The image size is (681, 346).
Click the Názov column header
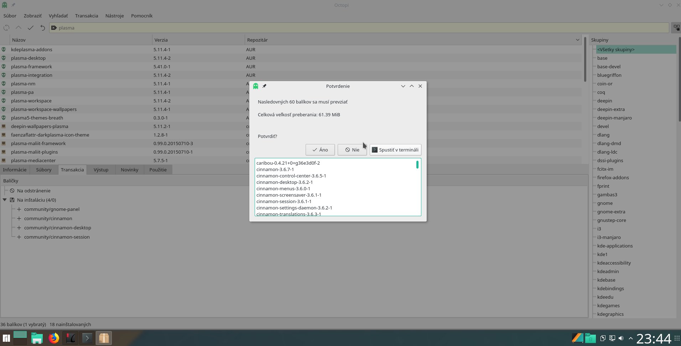tap(81, 40)
